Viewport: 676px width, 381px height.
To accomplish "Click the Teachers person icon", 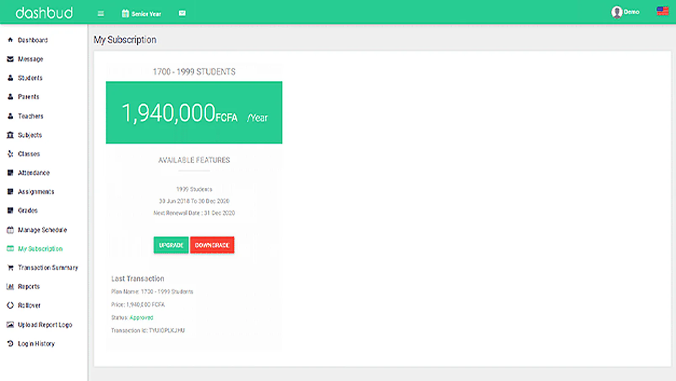I will [x=10, y=116].
